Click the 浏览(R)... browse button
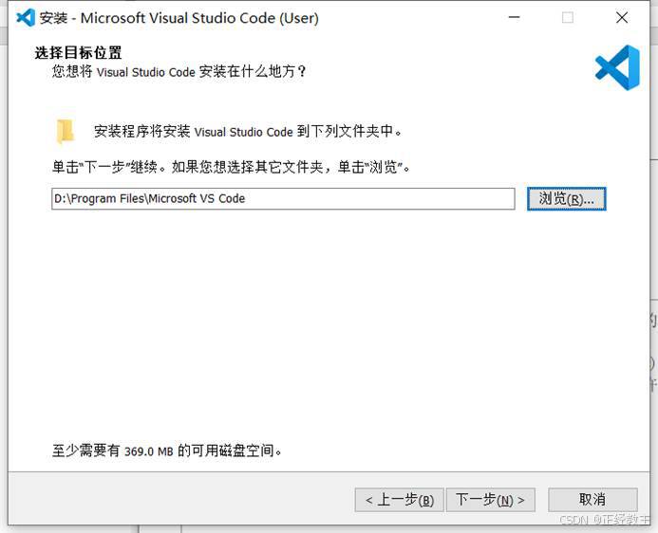 (x=567, y=198)
